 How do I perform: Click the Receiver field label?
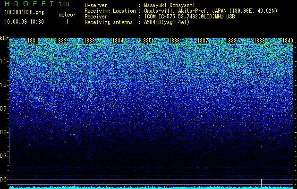click(x=96, y=17)
